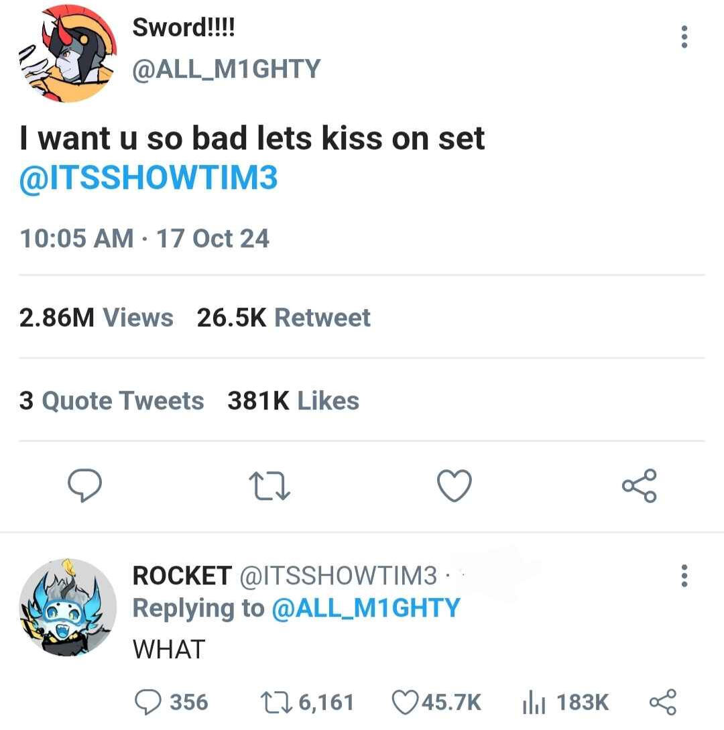Open the @ITSSHOWTIM3 mention in the tweet text
Viewport: 724px width, 730px height.
(x=149, y=178)
